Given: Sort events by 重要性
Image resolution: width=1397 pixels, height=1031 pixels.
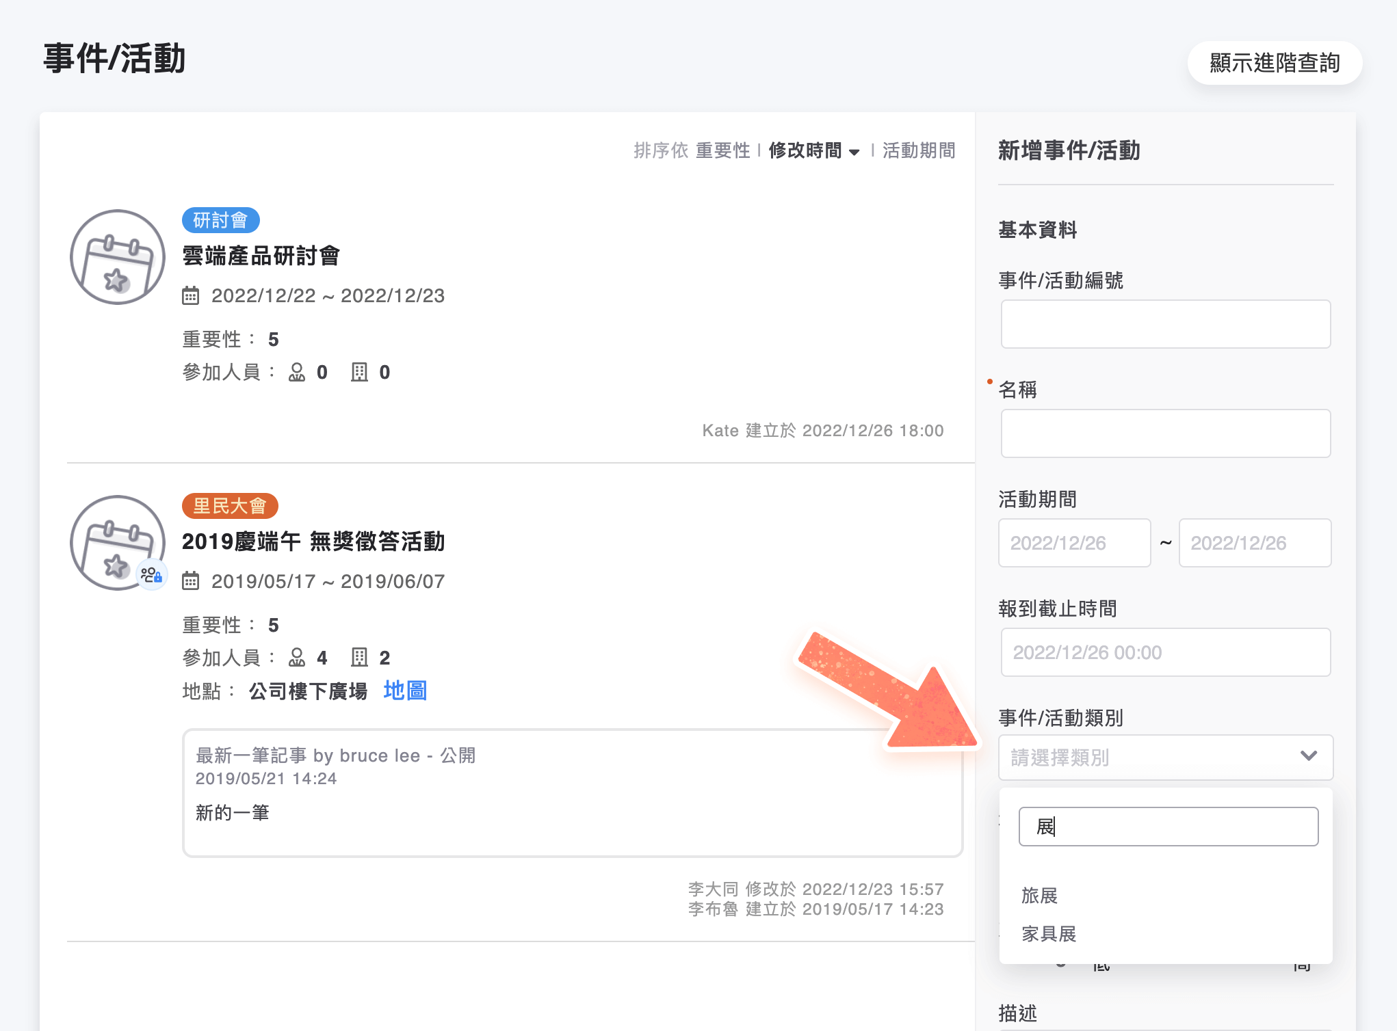Looking at the screenshot, I should pyautogui.click(x=722, y=150).
